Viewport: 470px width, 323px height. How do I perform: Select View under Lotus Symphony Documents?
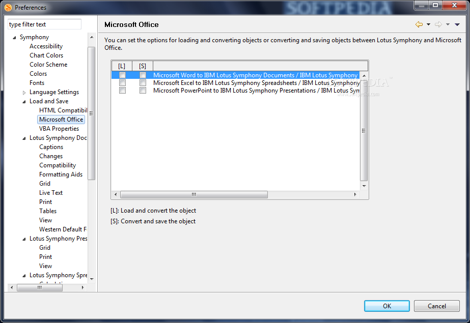(45, 220)
